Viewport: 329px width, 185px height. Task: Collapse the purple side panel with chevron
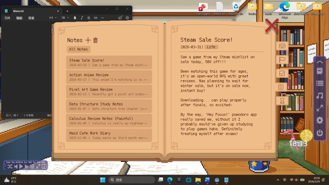click(320, 62)
